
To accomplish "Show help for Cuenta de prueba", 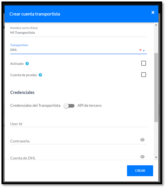I will click(x=40, y=75).
